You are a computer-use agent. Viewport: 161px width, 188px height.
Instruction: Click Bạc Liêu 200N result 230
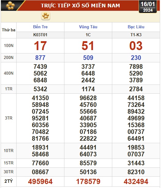(x=136, y=58)
